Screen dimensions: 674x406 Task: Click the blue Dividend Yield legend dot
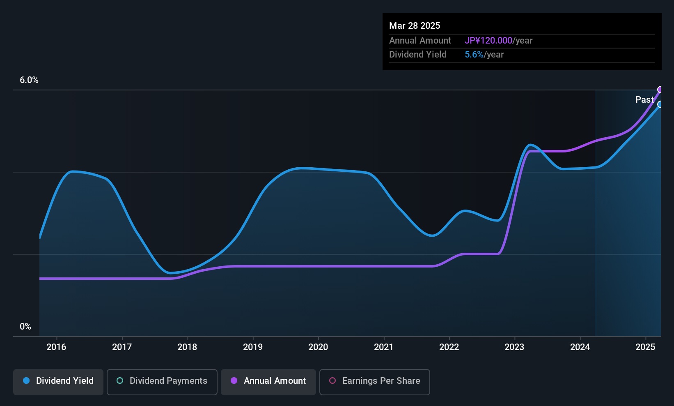click(x=26, y=381)
